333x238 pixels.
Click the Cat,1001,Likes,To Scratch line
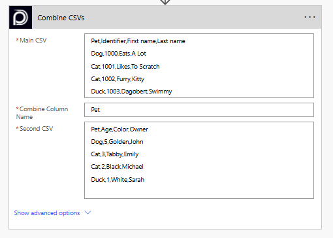(x=125, y=67)
